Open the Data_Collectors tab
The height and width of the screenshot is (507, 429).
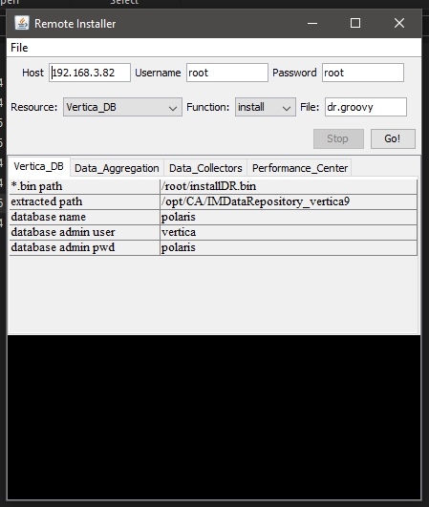point(205,168)
